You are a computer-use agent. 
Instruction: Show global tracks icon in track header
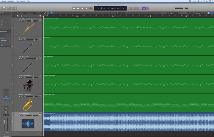click(x=40, y=16)
